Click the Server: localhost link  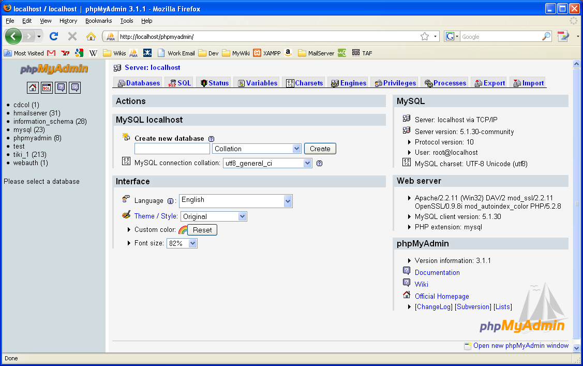(x=153, y=68)
